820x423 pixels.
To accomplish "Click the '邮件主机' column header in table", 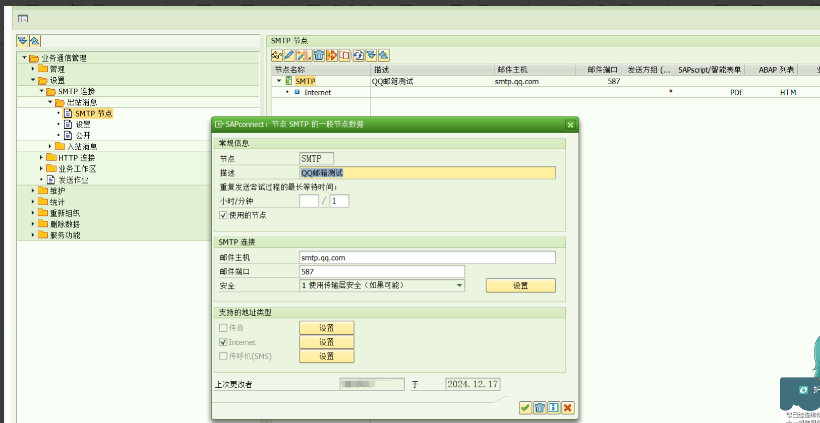I will pos(535,70).
